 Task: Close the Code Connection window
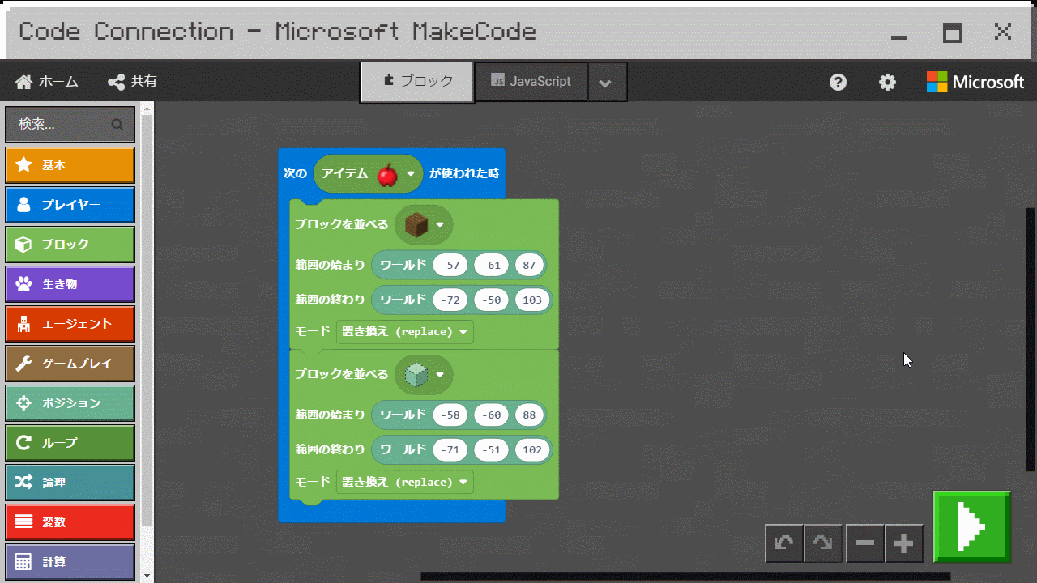click(1003, 32)
